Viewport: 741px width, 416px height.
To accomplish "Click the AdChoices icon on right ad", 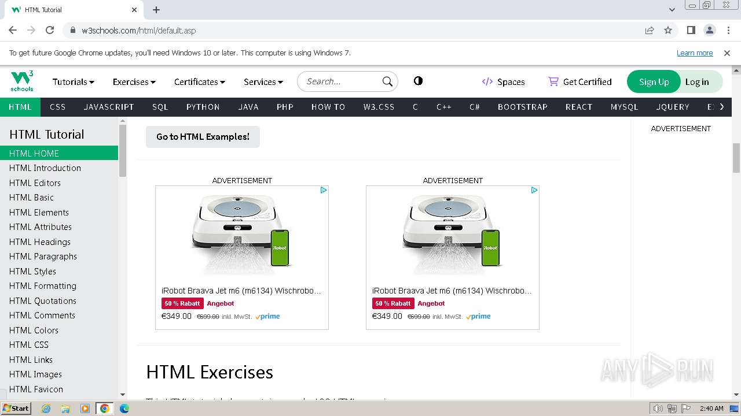I will 534,190.
